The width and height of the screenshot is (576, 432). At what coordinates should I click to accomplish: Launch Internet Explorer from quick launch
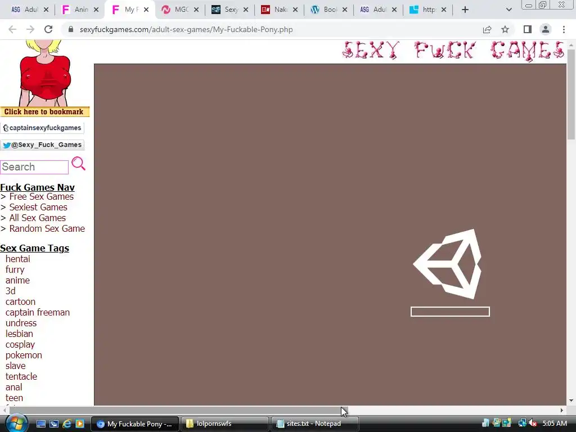tap(67, 424)
